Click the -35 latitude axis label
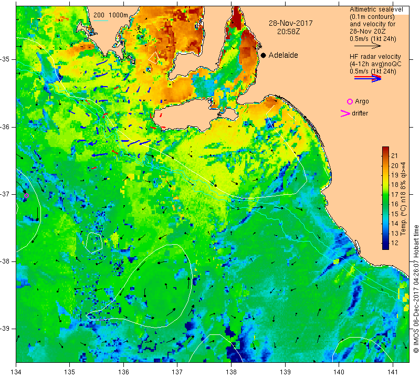This screenshot has width=420, height=378. pyautogui.click(x=5, y=59)
